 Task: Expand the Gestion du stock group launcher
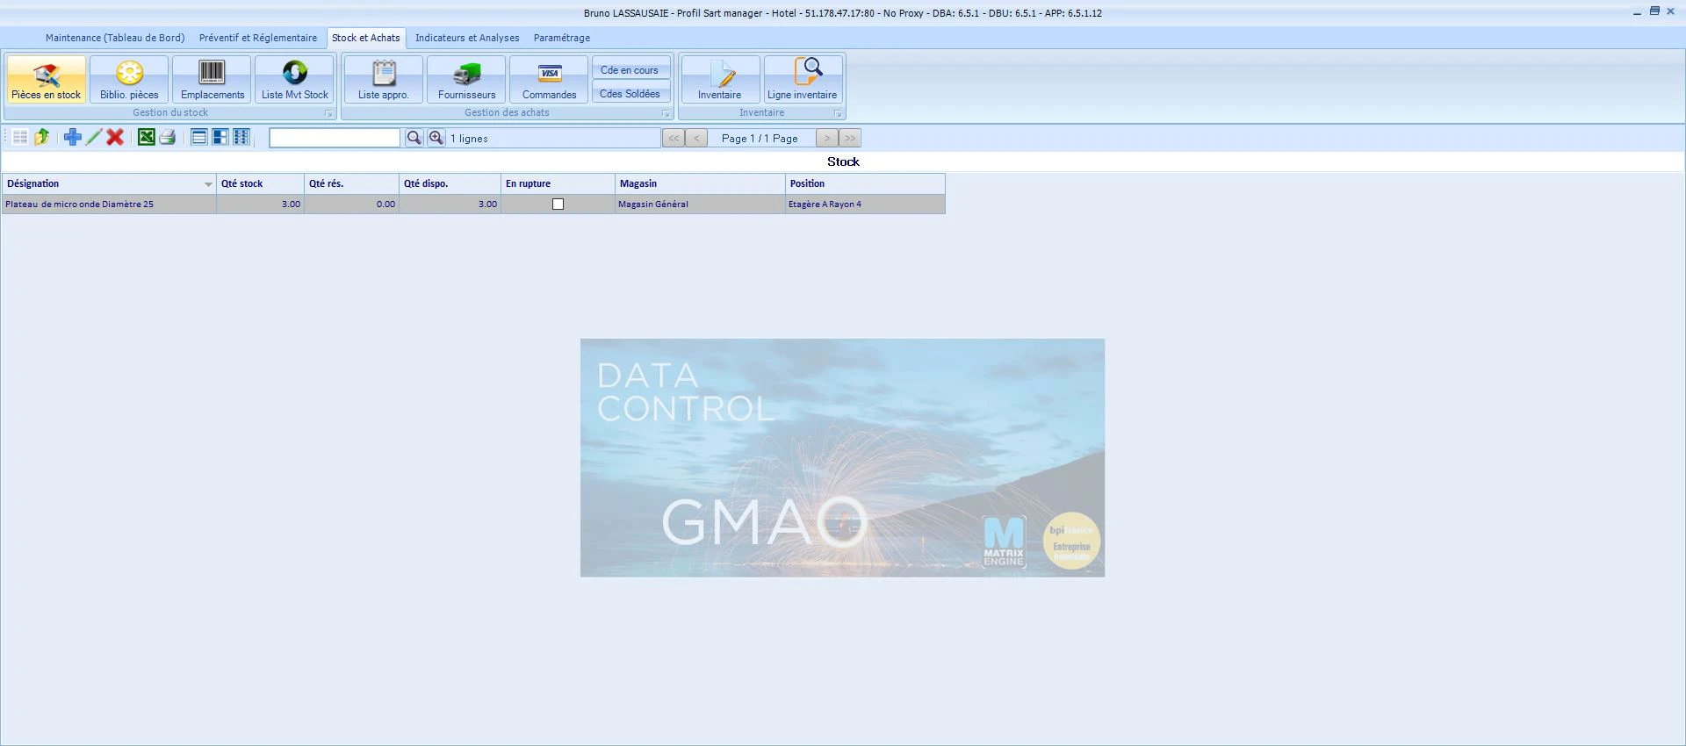point(329,113)
